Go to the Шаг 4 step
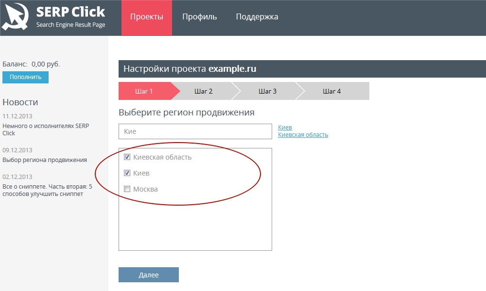The height and width of the screenshot is (291, 486). click(331, 91)
